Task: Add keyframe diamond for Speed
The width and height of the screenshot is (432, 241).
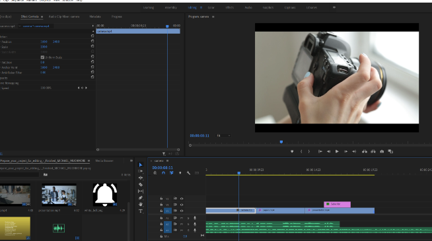Action: (82, 88)
